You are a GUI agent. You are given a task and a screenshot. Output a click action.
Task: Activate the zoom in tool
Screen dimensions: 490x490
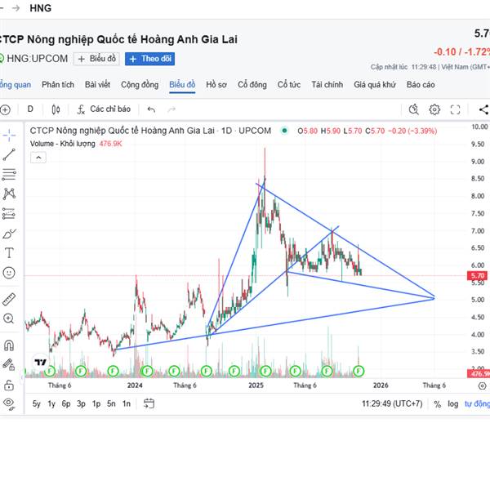click(x=8, y=318)
